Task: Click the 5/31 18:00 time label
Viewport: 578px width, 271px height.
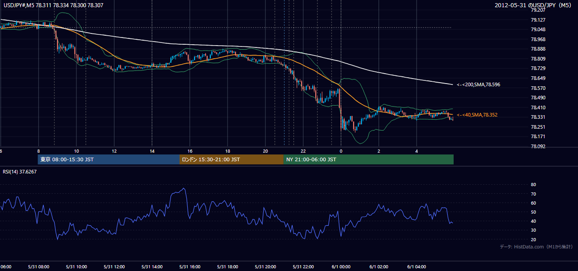Action: point(227,267)
